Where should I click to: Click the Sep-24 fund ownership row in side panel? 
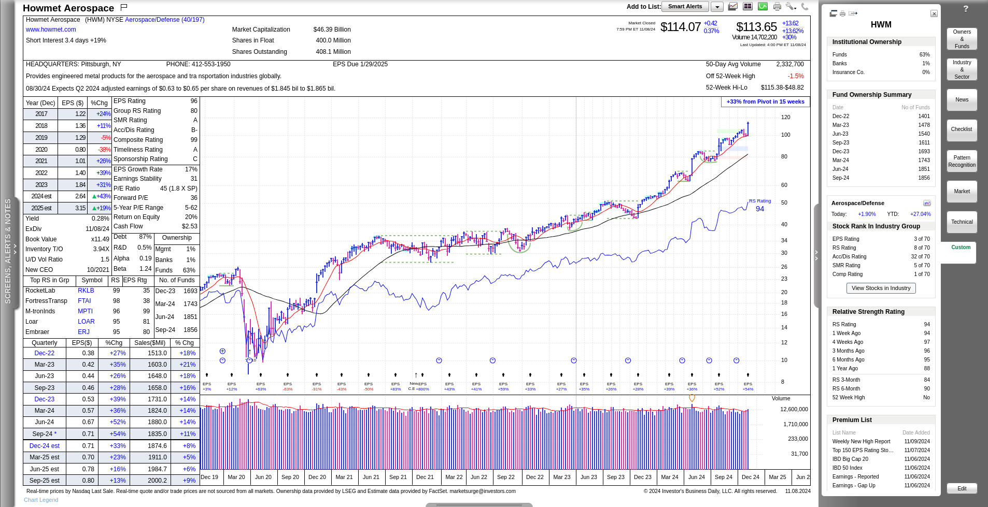[x=881, y=178]
